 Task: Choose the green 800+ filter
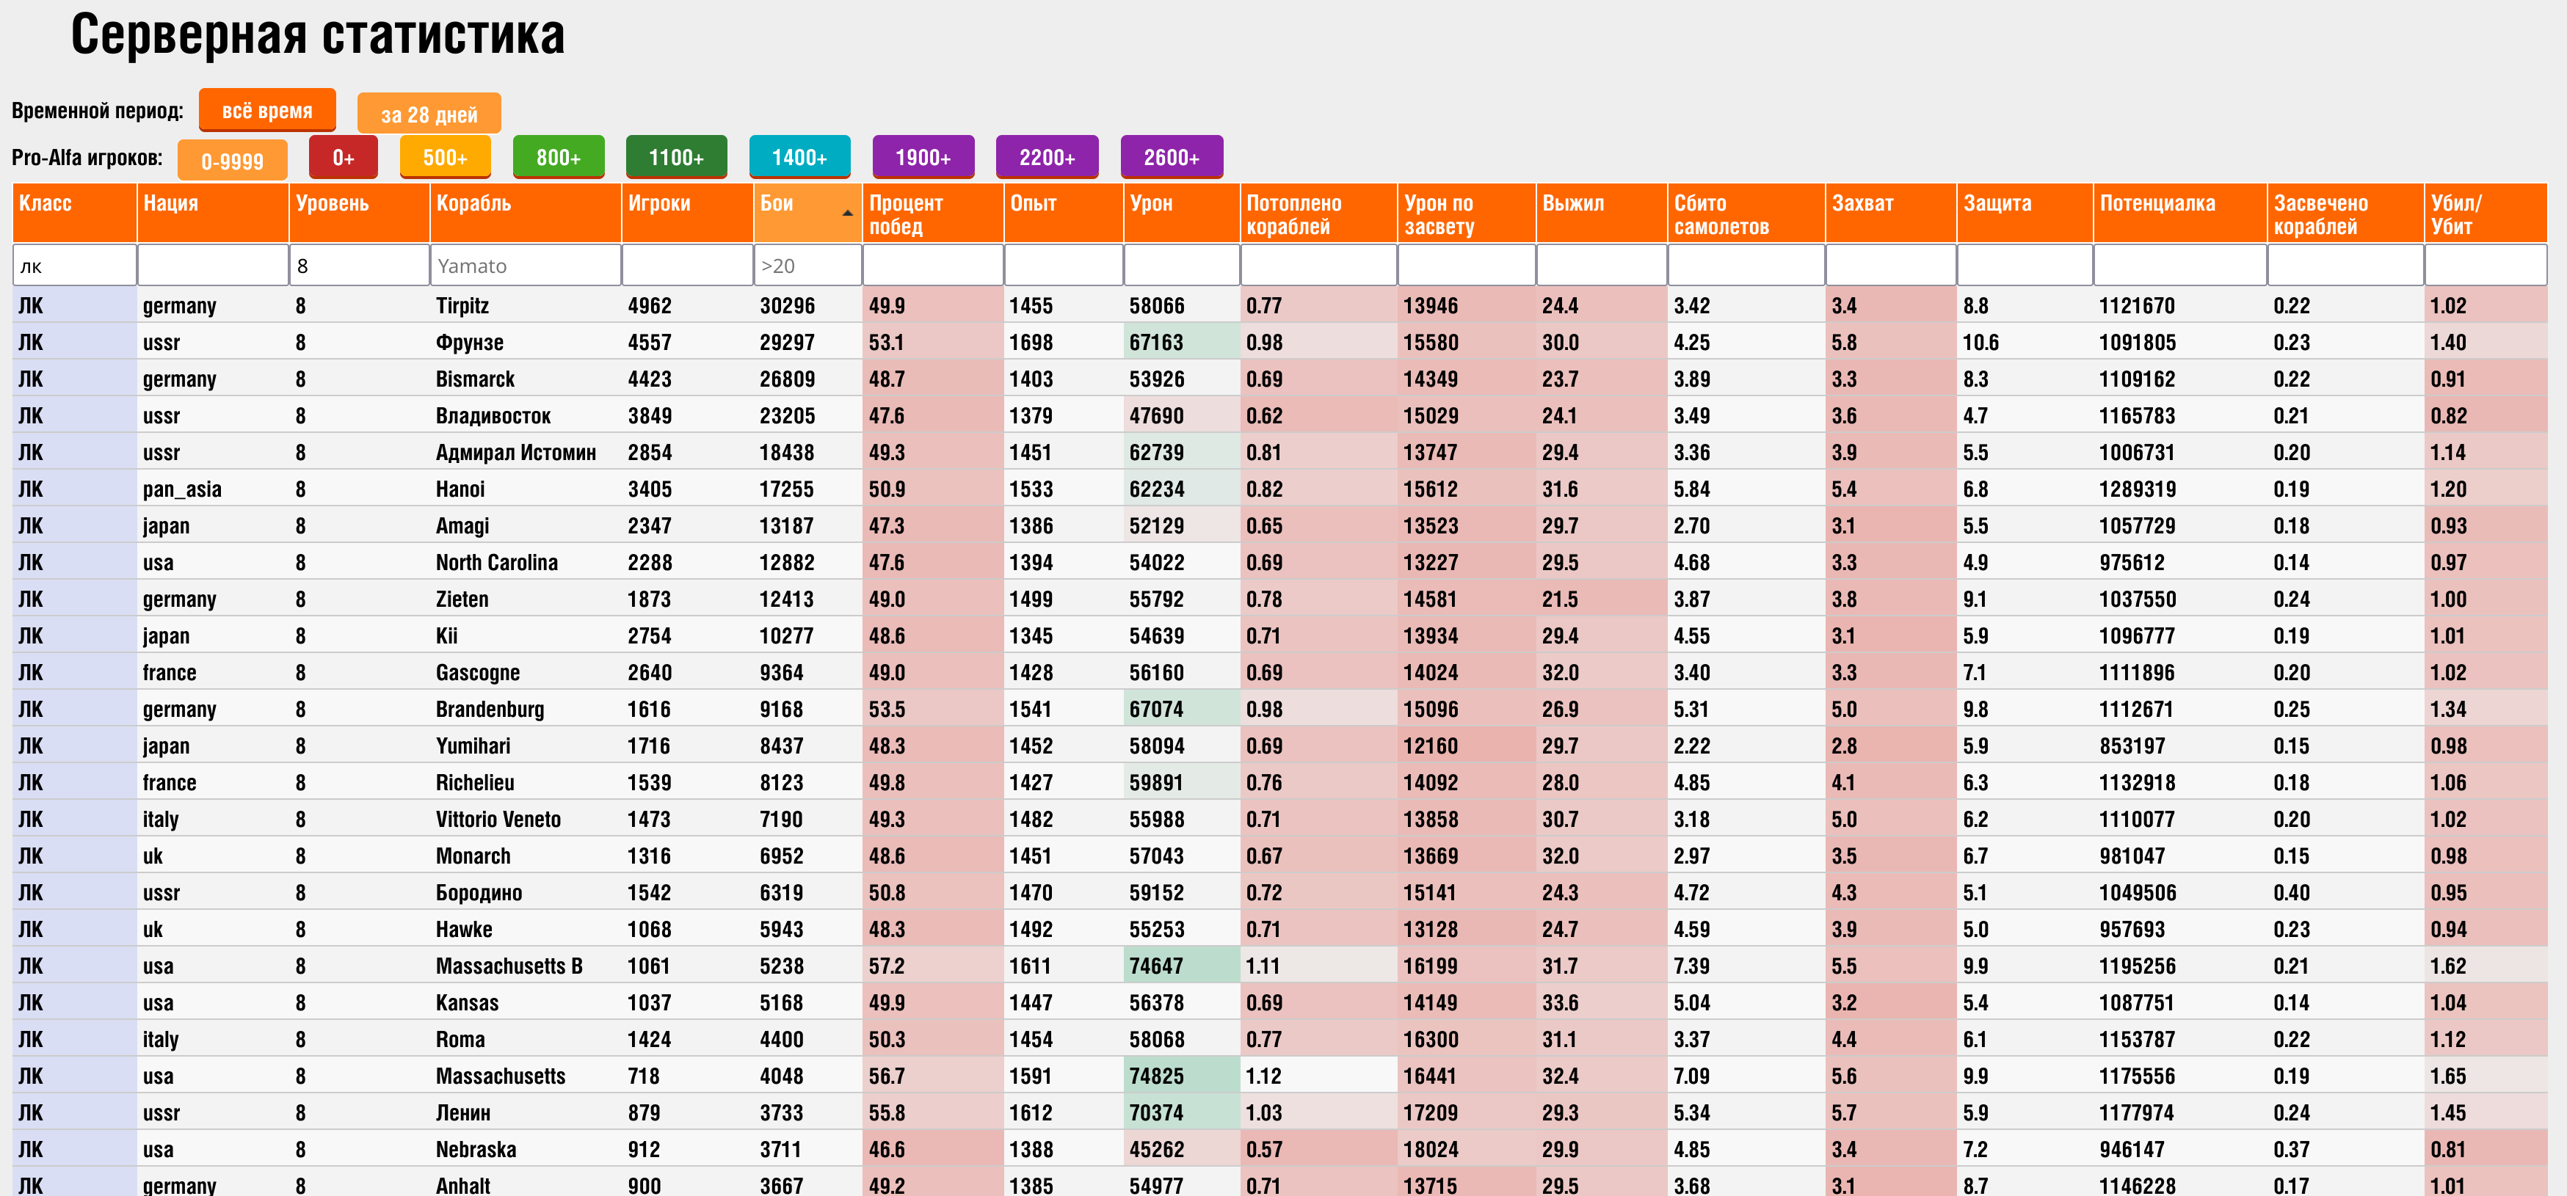coord(558,157)
